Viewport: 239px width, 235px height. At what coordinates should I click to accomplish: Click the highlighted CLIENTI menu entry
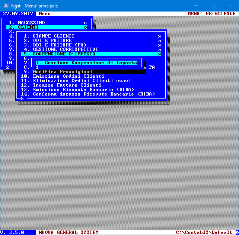tap(28, 27)
